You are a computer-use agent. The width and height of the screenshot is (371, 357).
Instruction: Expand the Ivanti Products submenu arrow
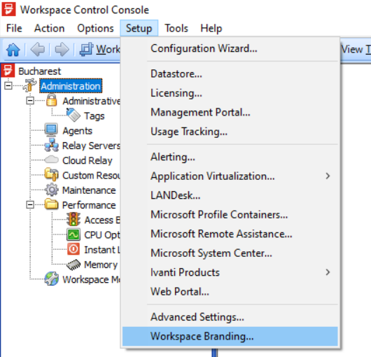pyautogui.click(x=328, y=272)
